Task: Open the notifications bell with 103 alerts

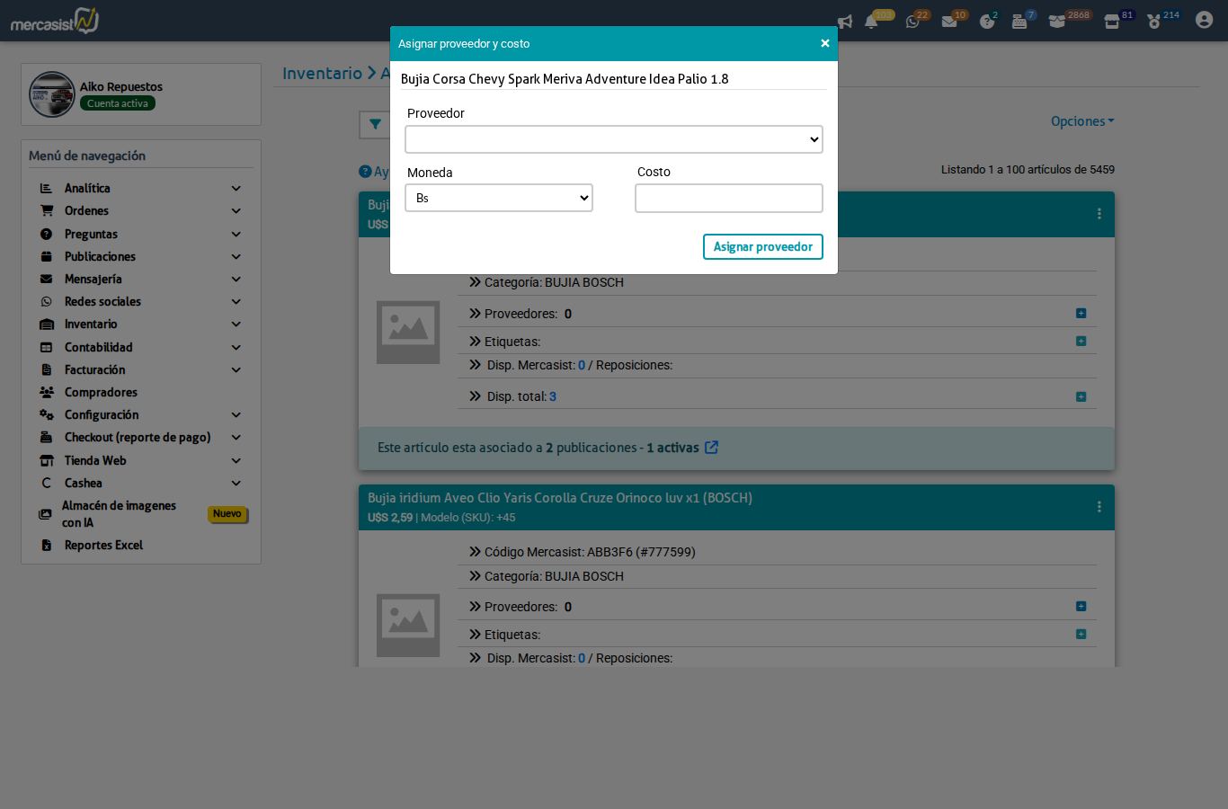Action: (x=871, y=20)
